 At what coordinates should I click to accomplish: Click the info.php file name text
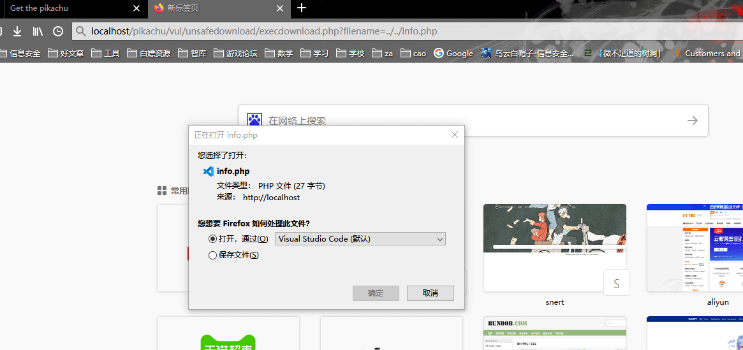233,171
